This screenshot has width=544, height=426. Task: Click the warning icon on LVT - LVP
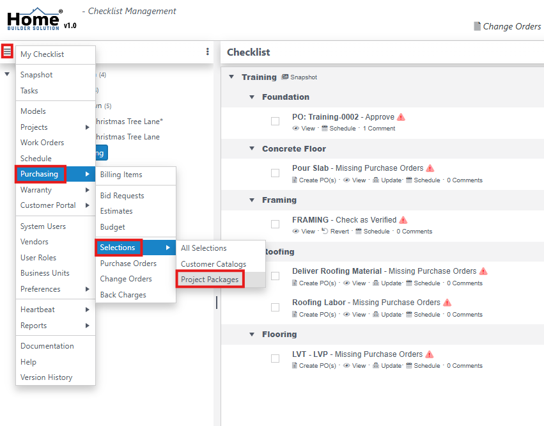pos(430,354)
